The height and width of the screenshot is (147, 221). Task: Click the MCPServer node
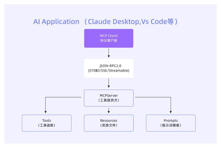coord(109,98)
